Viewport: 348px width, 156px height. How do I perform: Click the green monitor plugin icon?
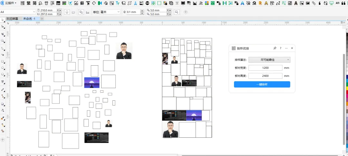(x=332, y=3)
